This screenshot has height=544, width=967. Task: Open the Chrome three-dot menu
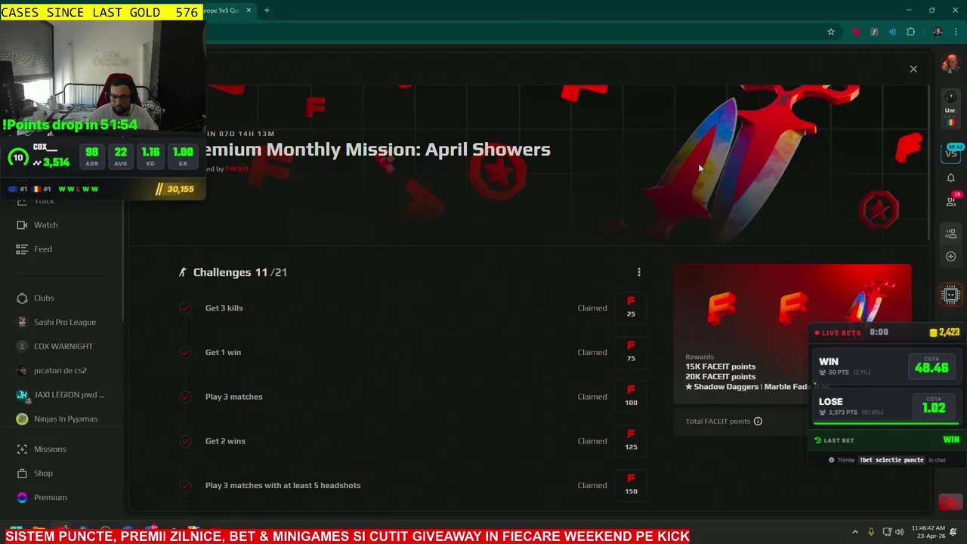coord(956,32)
